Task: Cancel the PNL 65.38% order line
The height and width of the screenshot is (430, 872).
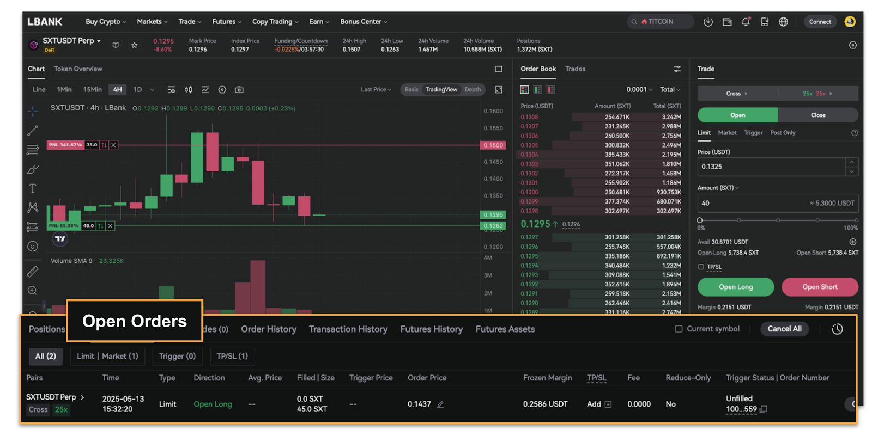Action: (x=110, y=226)
